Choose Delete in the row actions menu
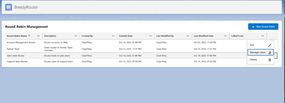The width and height of the screenshot is (285, 103). click(x=261, y=60)
